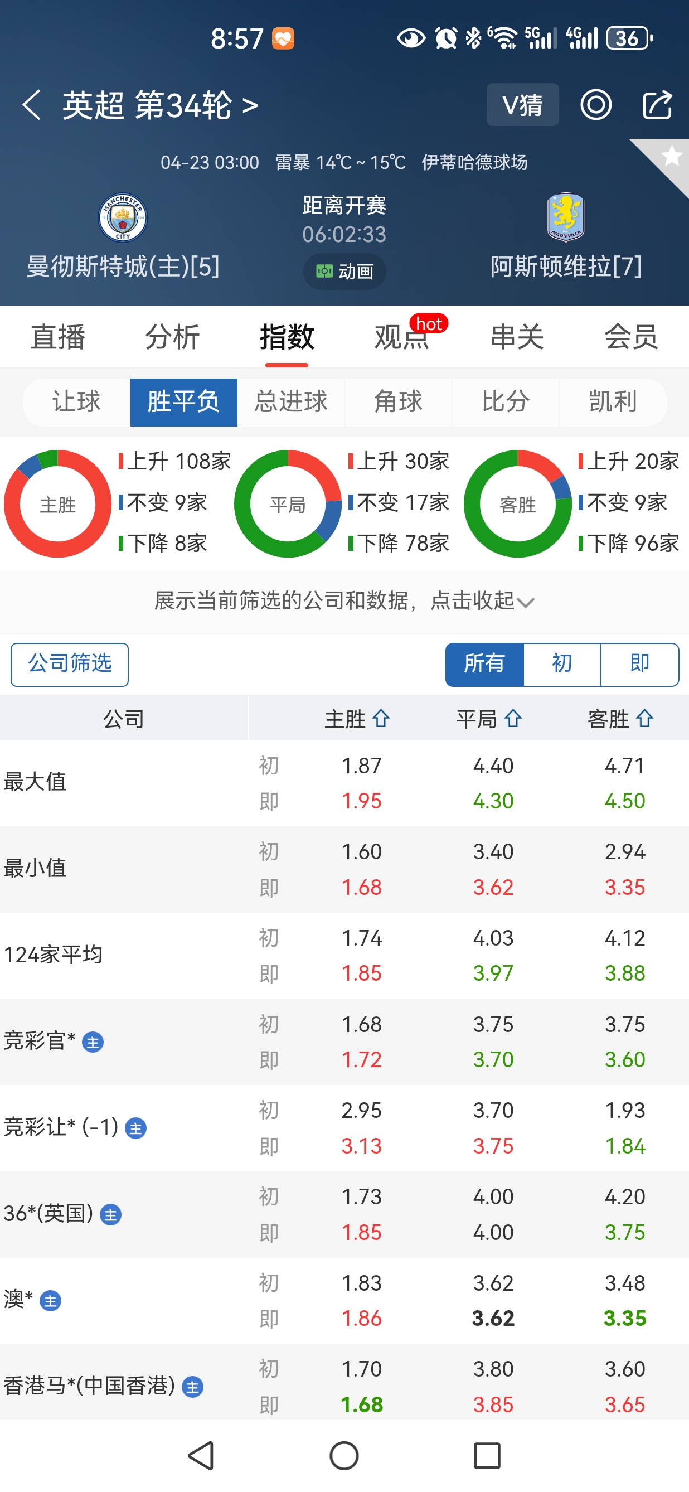Tap the share icon
Image resolution: width=689 pixels, height=1492 pixels.
[x=658, y=105]
